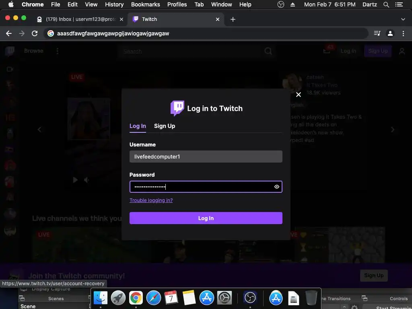Go to previous carousel stream
Viewport: 412px width, 309px height.
tap(39, 130)
